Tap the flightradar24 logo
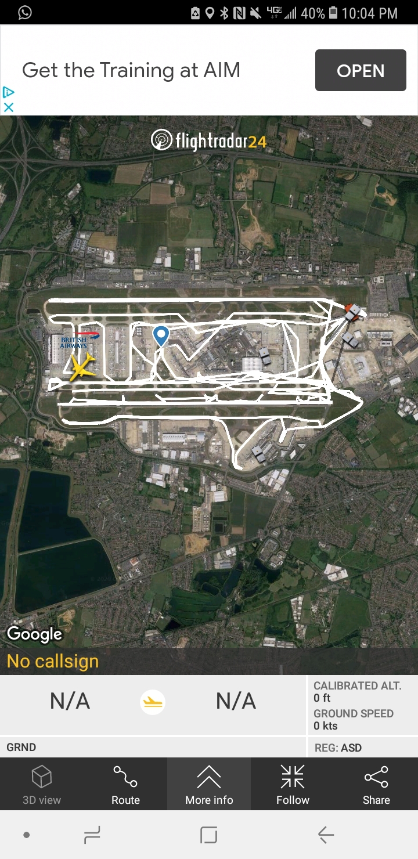This screenshot has height=859, width=418. click(208, 140)
